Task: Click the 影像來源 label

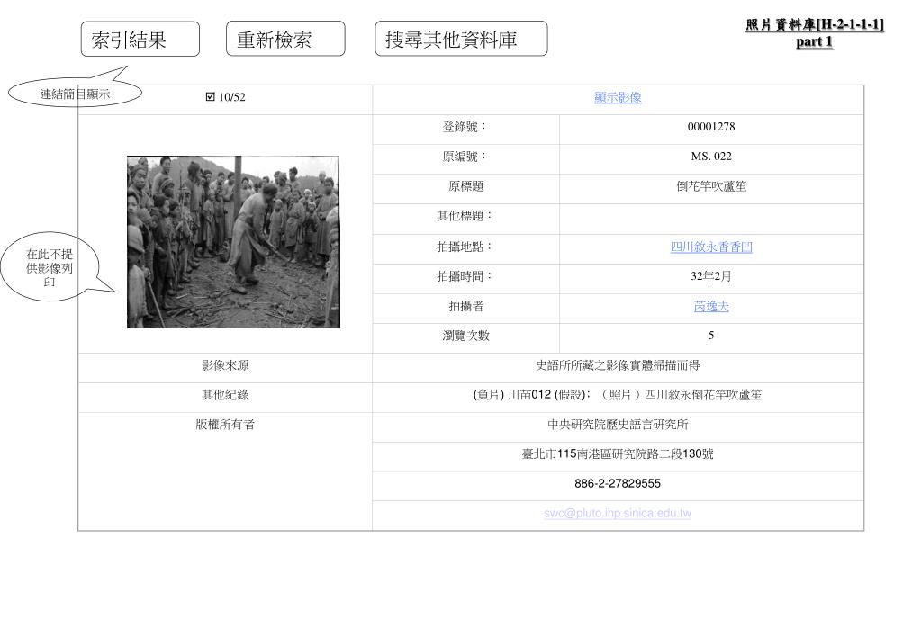Action: (225, 366)
